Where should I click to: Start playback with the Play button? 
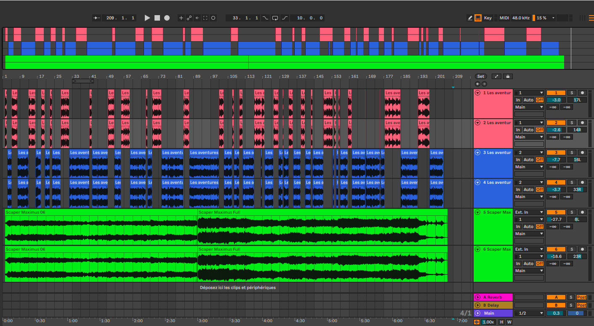pyautogui.click(x=147, y=18)
